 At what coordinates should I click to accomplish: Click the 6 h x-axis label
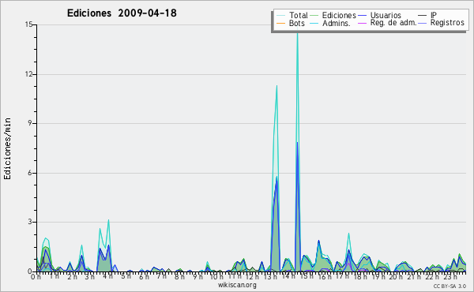(144, 277)
